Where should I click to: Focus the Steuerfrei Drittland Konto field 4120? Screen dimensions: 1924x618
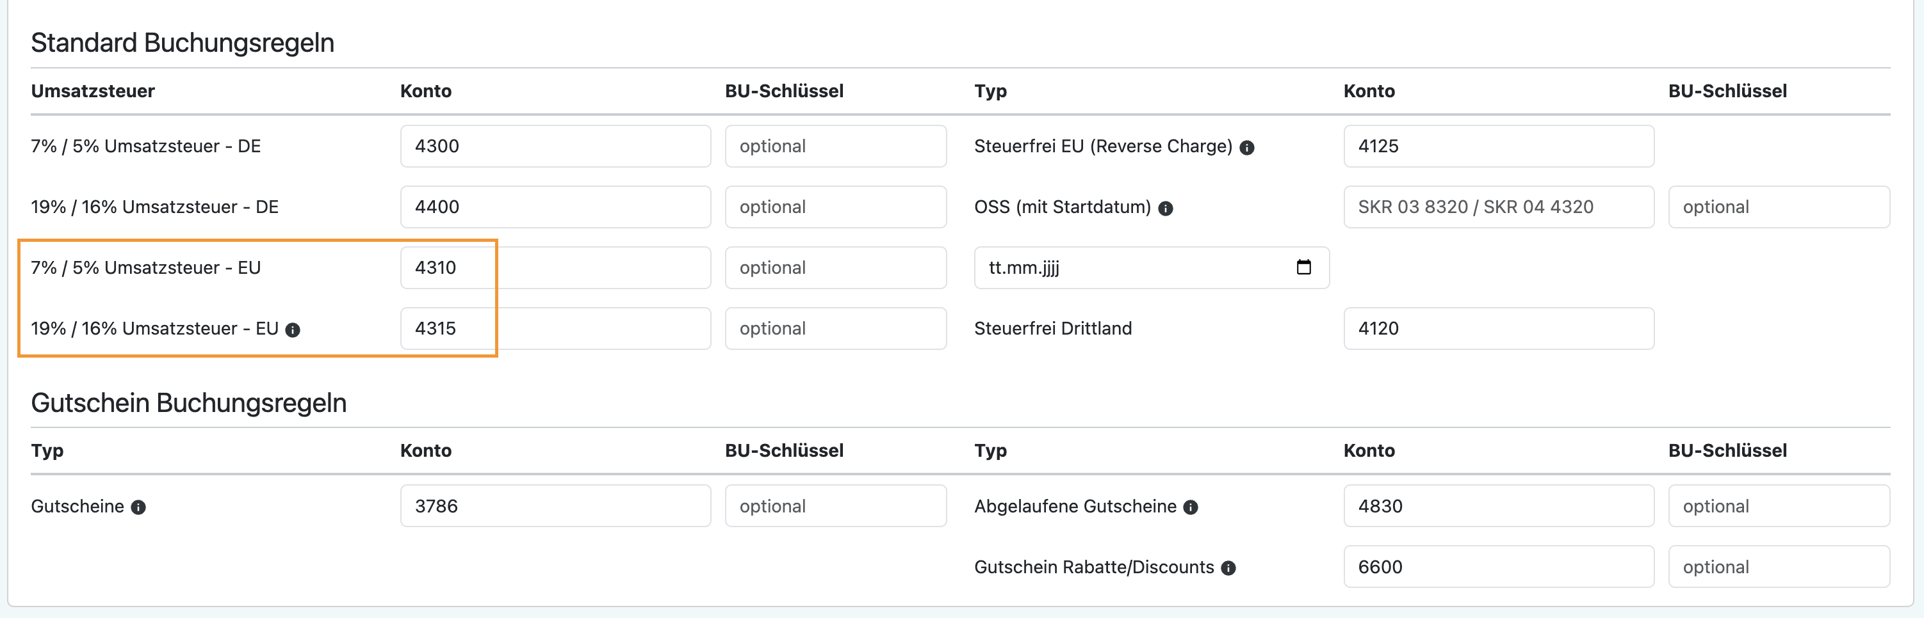pyautogui.click(x=1497, y=328)
